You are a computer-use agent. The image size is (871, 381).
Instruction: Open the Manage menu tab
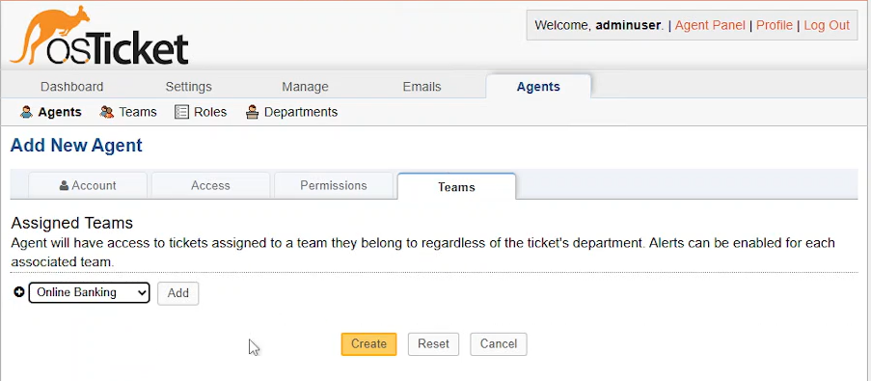tap(305, 87)
